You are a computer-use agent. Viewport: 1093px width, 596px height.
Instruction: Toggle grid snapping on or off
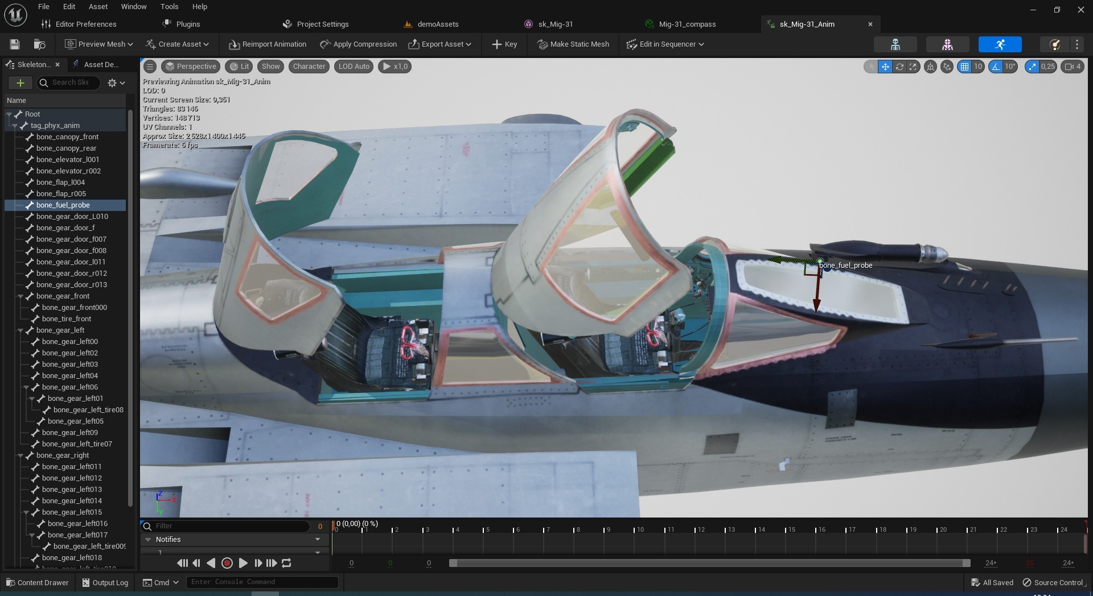point(964,67)
